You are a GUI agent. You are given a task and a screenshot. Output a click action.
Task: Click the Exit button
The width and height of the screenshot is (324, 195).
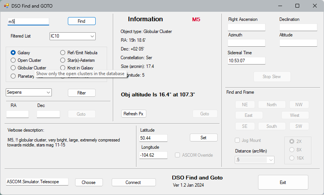pyautogui.click(x=283, y=182)
